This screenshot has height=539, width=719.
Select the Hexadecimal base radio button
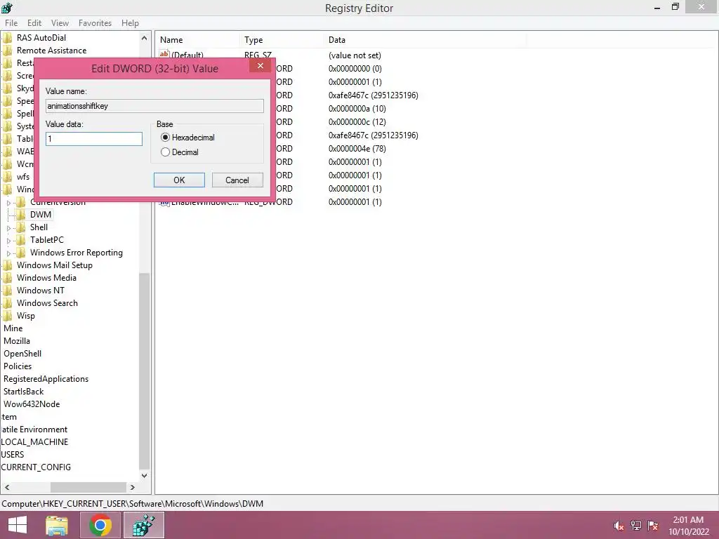[x=165, y=138]
